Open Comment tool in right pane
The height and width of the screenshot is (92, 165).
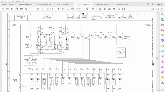click(162, 35)
